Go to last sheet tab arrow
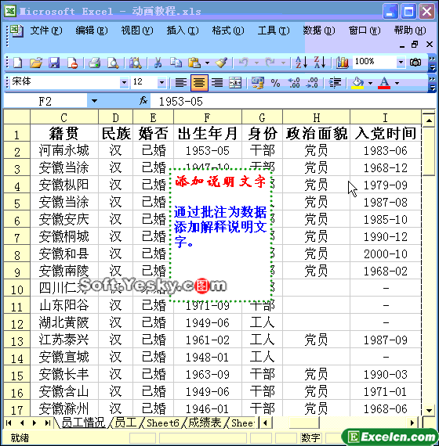The image size is (439, 446). tap(48, 423)
